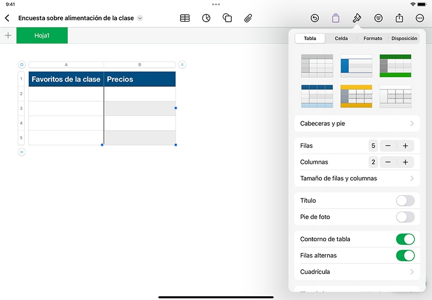Increase Columnas count with plus

[406, 162]
